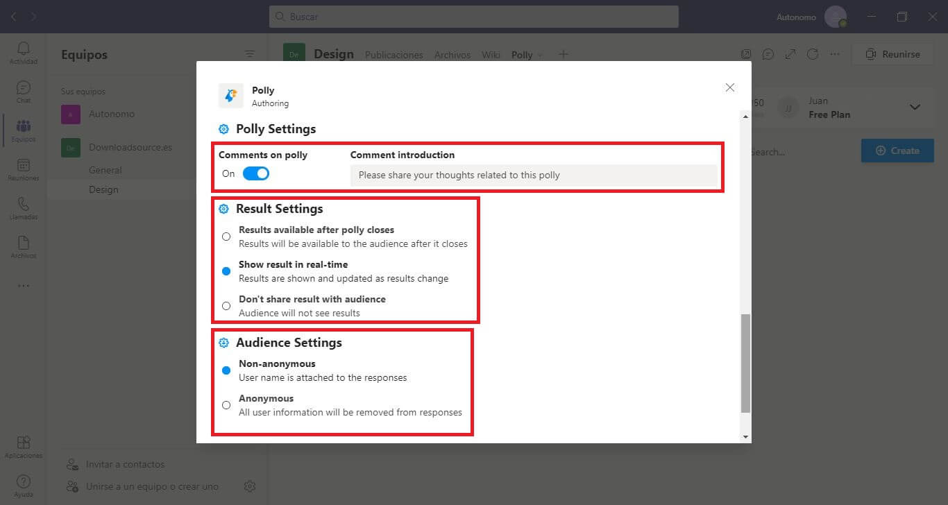Click the pop-out icon left of chat icon
This screenshot has height=505, width=948.
[746, 54]
